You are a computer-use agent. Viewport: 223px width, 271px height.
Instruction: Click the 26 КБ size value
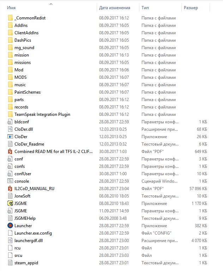pyautogui.click(x=202, y=137)
